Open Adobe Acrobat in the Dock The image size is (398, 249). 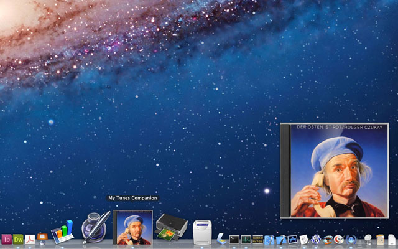pyautogui.click(x=30, y=239)
